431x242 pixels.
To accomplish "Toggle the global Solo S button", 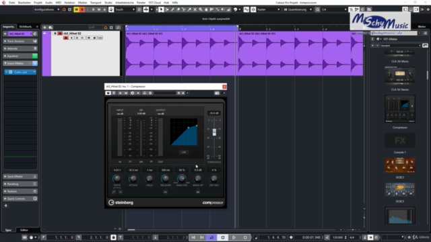I will tap(82, 9).
